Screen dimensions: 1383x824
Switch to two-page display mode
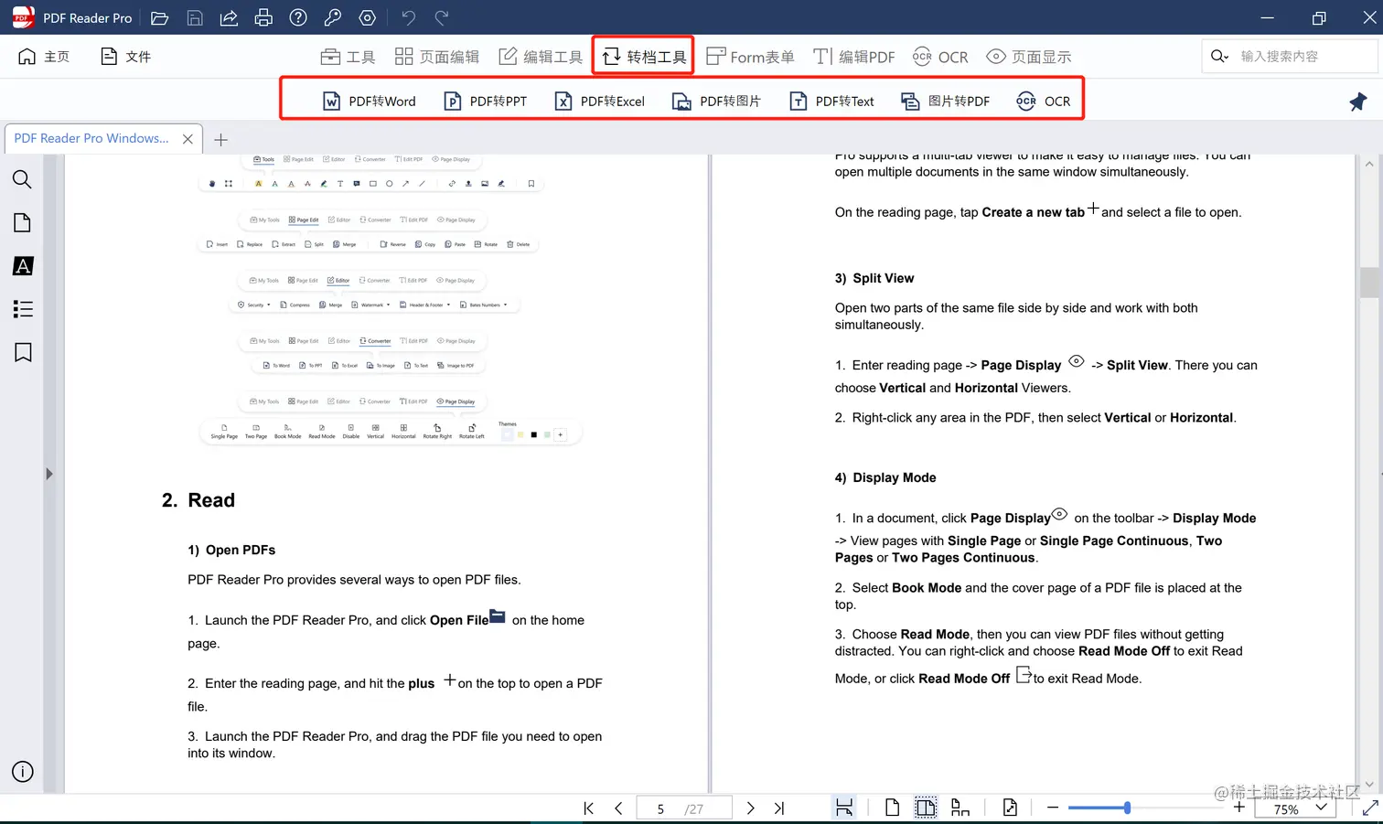click(926, 808)
